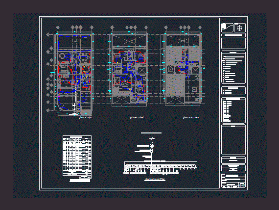Viewport: 279px width, 210px height.
Task: Click the sheet number box in title block
Action: pos(242,185)
